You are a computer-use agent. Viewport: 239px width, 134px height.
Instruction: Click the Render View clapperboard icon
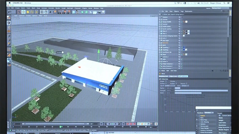tap(60, 12)
